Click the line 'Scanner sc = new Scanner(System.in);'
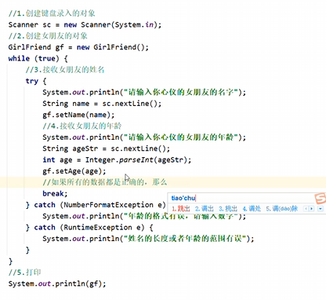The height and width of the screenshot is (300, 326). pos(85,24)
